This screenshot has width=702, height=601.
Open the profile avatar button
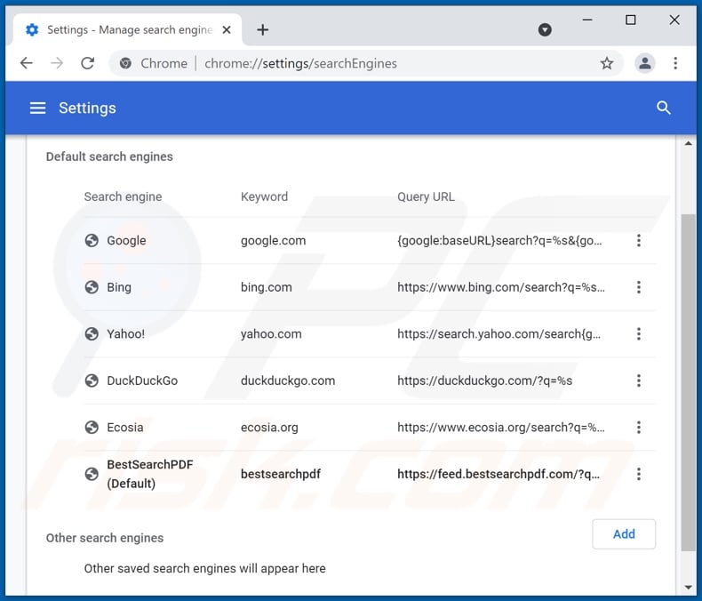pos(645,63)
